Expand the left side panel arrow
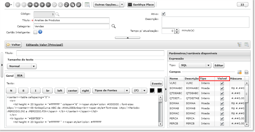255x132 pixels. [2, 65]
